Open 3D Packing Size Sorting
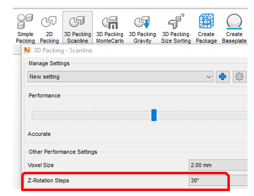This screenshot has width=254, height=196. (x=176, y=28)
